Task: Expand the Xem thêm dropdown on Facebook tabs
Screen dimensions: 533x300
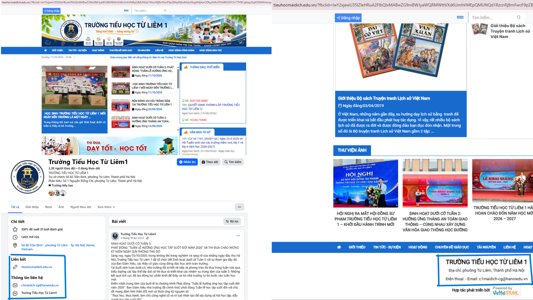Action: [106, 207]
